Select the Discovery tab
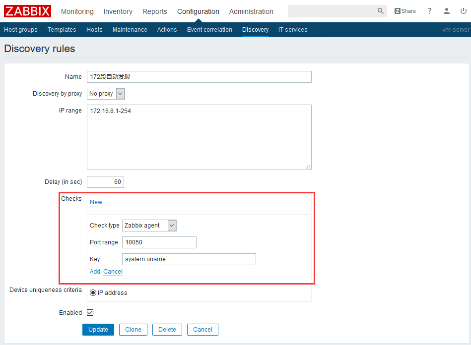 click(x=255, y=30)
